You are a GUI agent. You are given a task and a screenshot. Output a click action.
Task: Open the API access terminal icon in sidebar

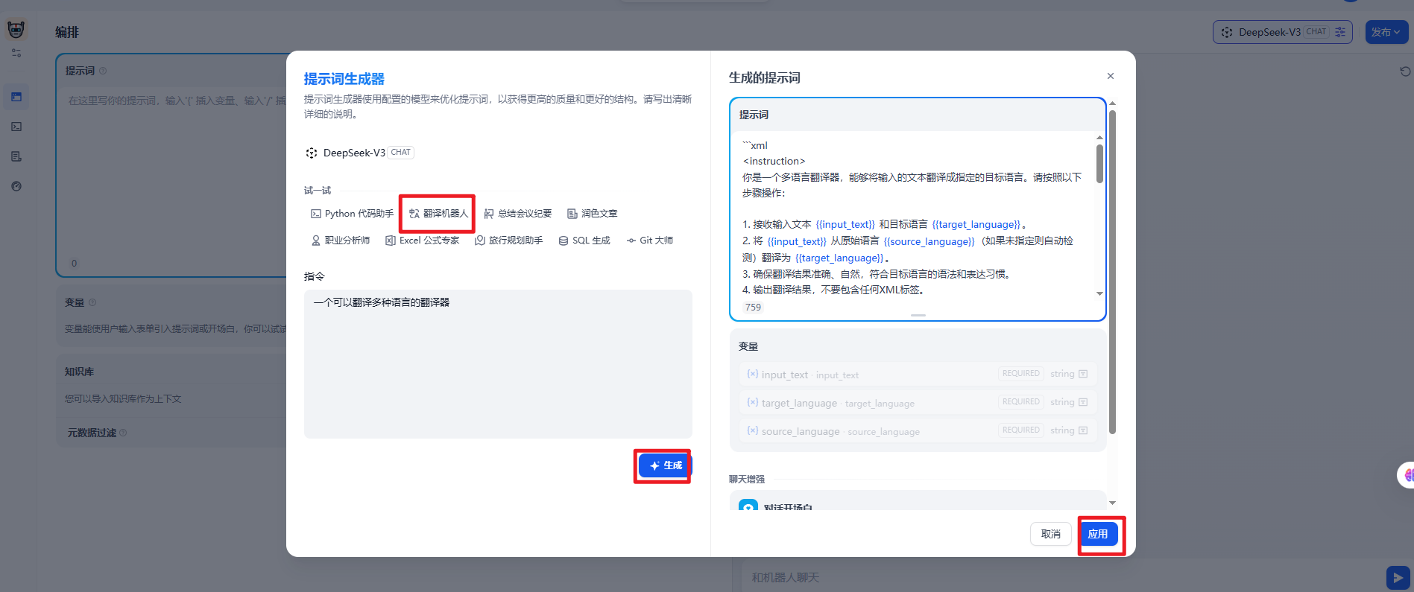pyautogui.click(x=16, y=127)
